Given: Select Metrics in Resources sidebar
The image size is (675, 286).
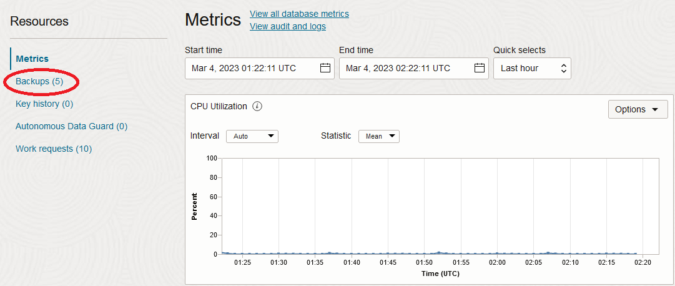Looking at the screenshot, I should 32,59.
